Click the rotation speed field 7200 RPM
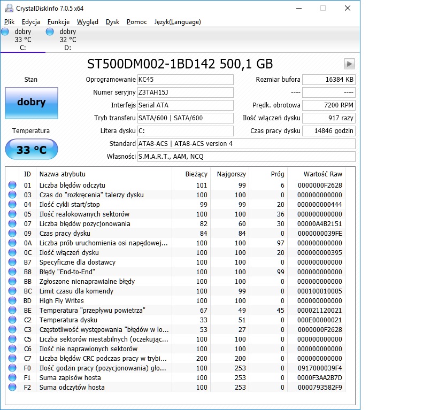This screenshot has height=410, width=438. coord(329,105)
